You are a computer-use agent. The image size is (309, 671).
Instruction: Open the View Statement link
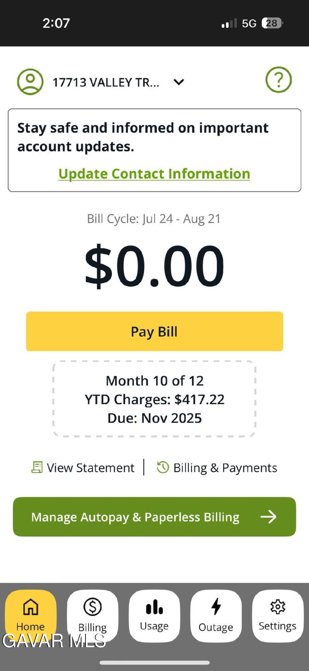pyautogui.click(x=90, y=468)
